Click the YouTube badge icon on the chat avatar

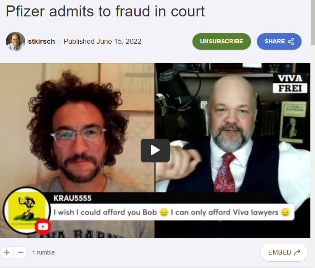click(43, 227)
